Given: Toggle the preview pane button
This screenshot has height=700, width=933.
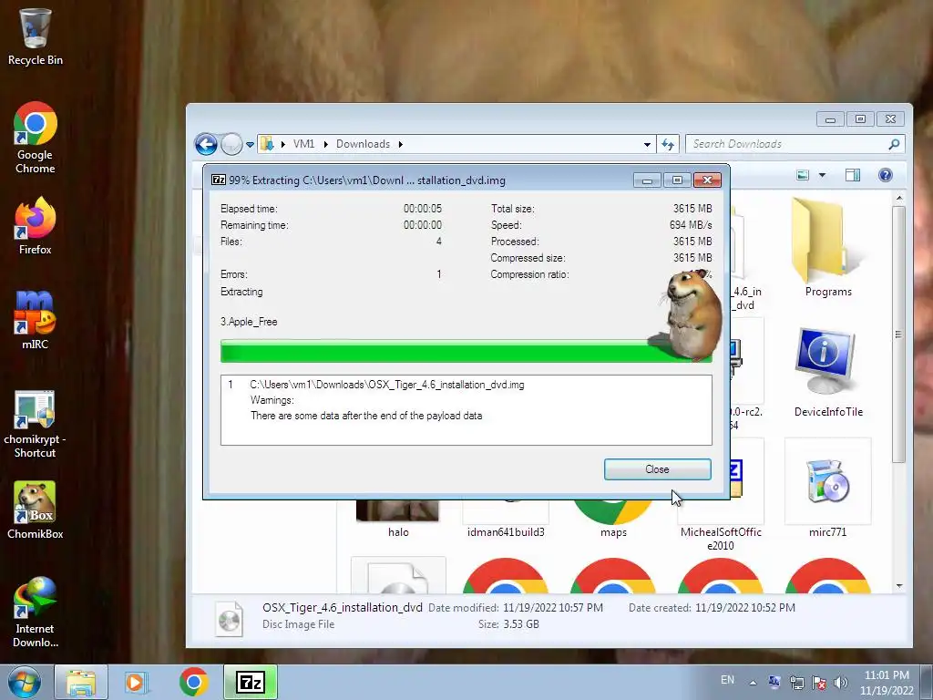Looking at the screenshot, I should (853, 175).
